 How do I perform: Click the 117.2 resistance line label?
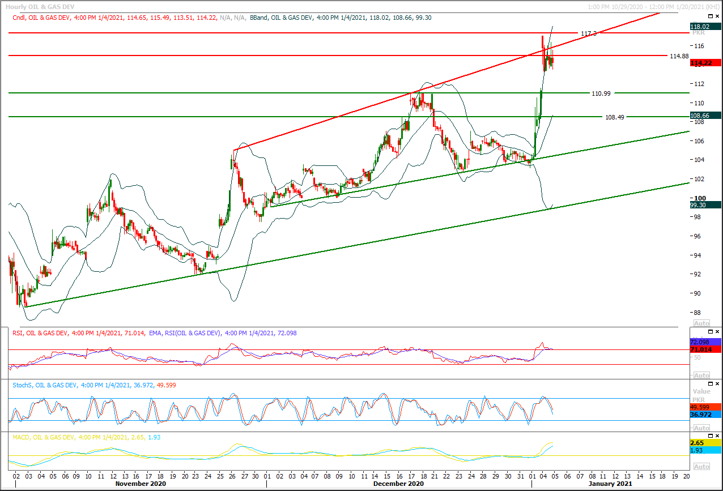(x=589, y=34)
